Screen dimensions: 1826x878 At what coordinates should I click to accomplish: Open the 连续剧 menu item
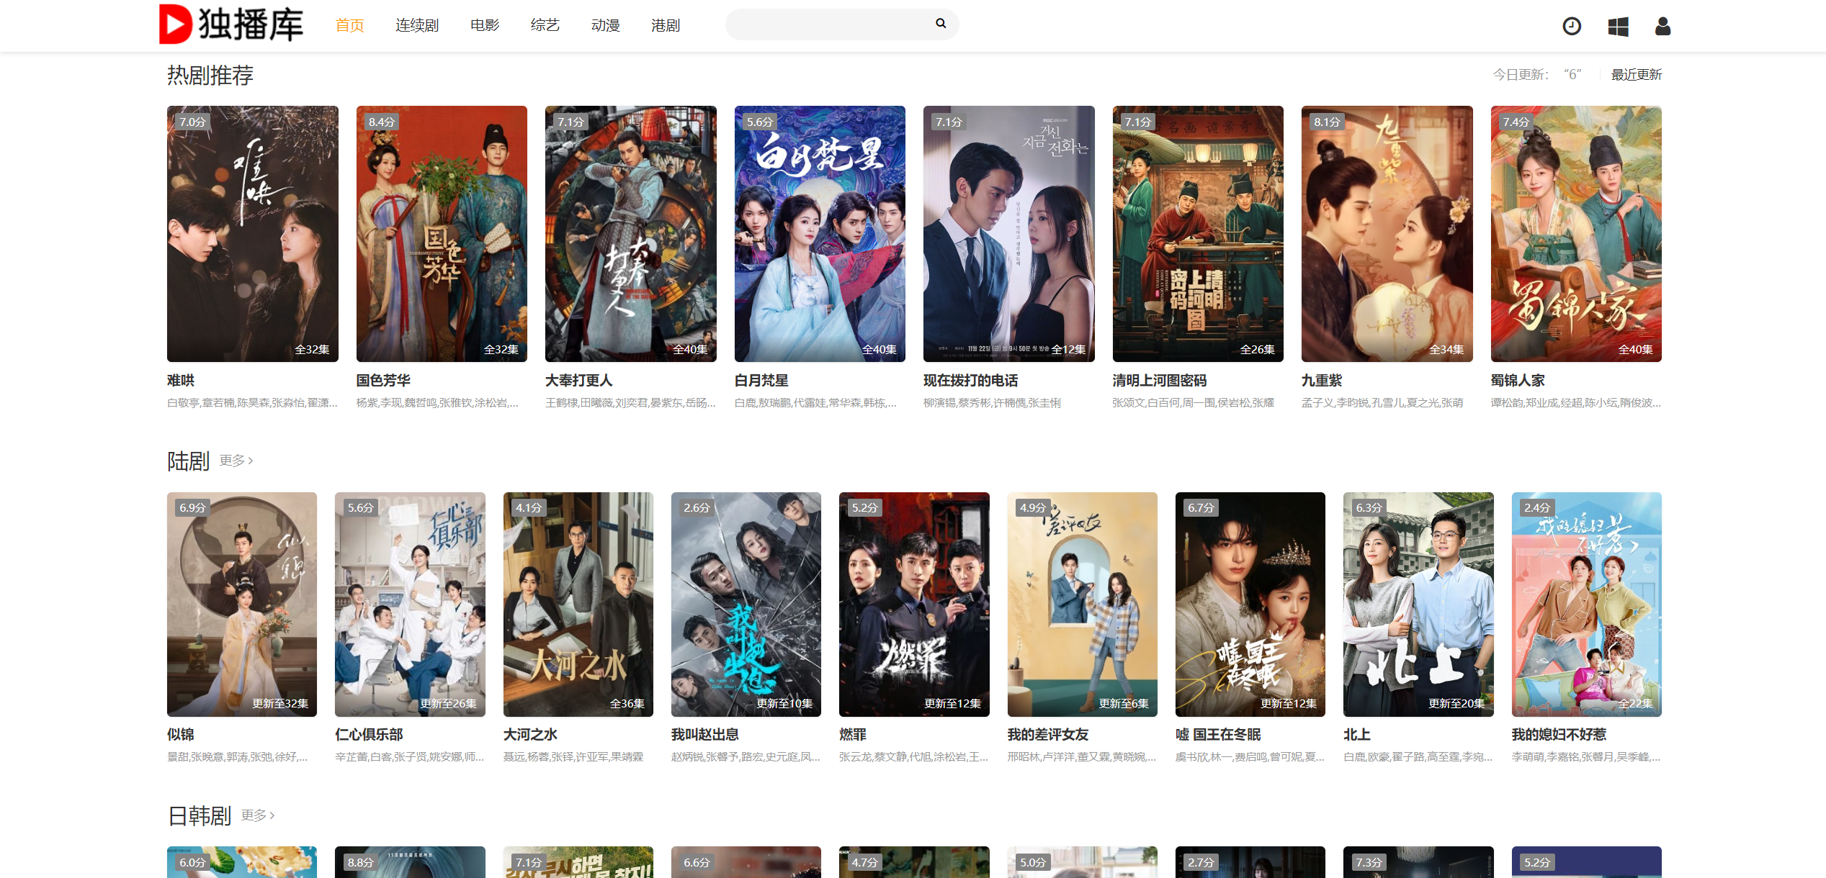pos(416,26)
